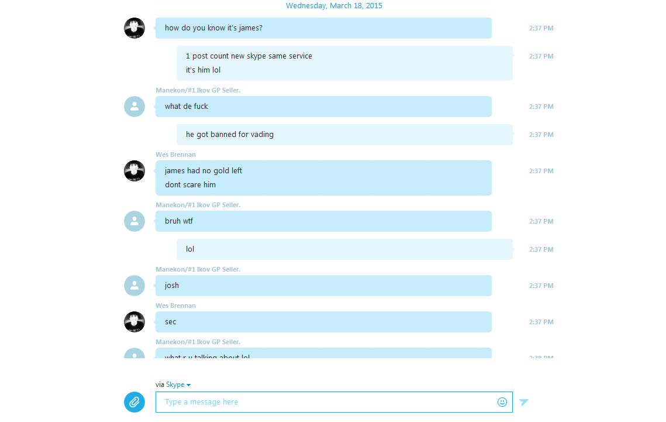Select the 'dont scare him' message bubble
Screen dimensions: 666x422
pos(190,185)
